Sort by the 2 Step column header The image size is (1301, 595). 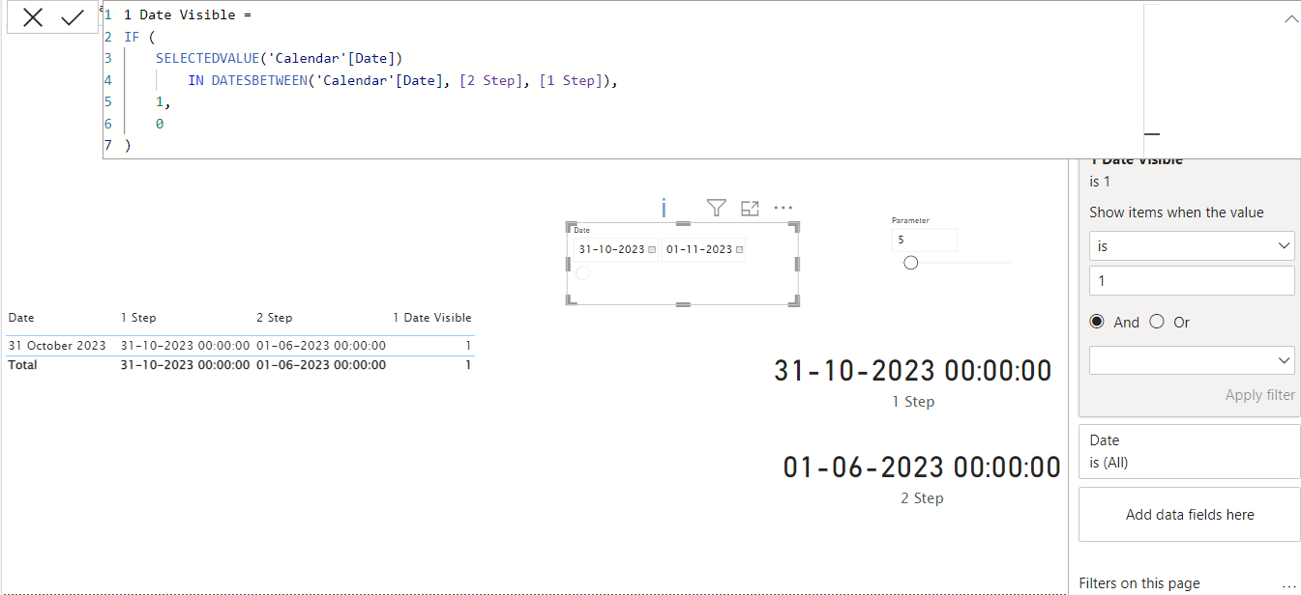274,318
